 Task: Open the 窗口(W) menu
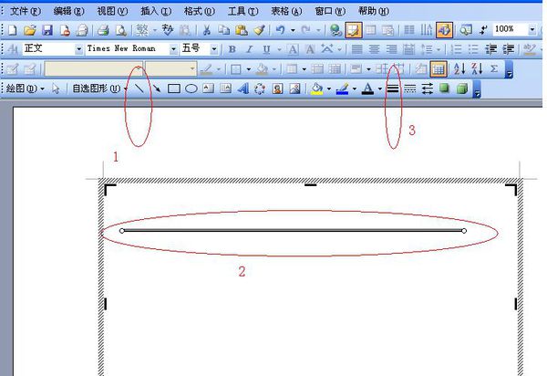pos(330,11)
